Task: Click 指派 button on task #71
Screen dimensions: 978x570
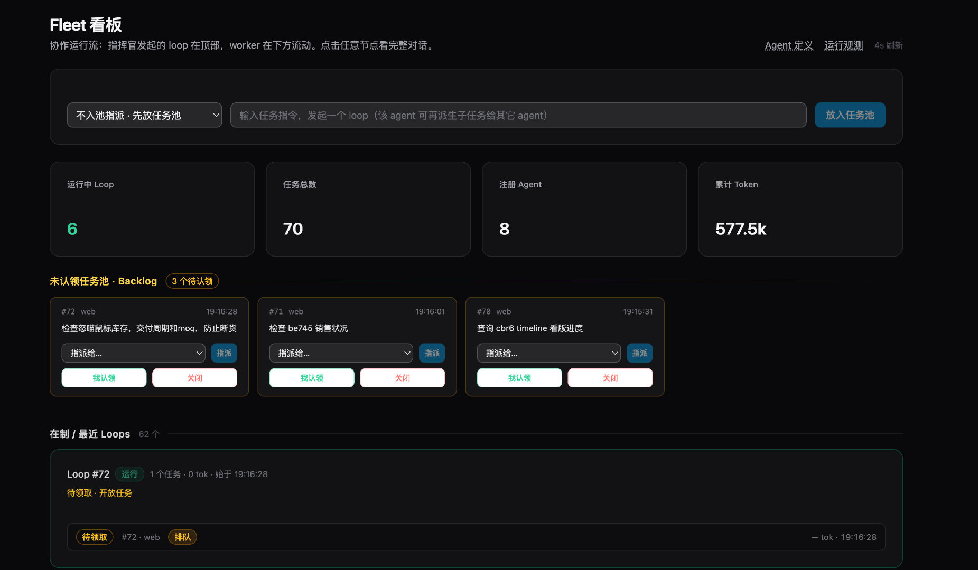Action: [432, 353]
